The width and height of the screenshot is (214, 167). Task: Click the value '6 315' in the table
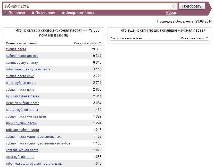(x=97, y=62)
